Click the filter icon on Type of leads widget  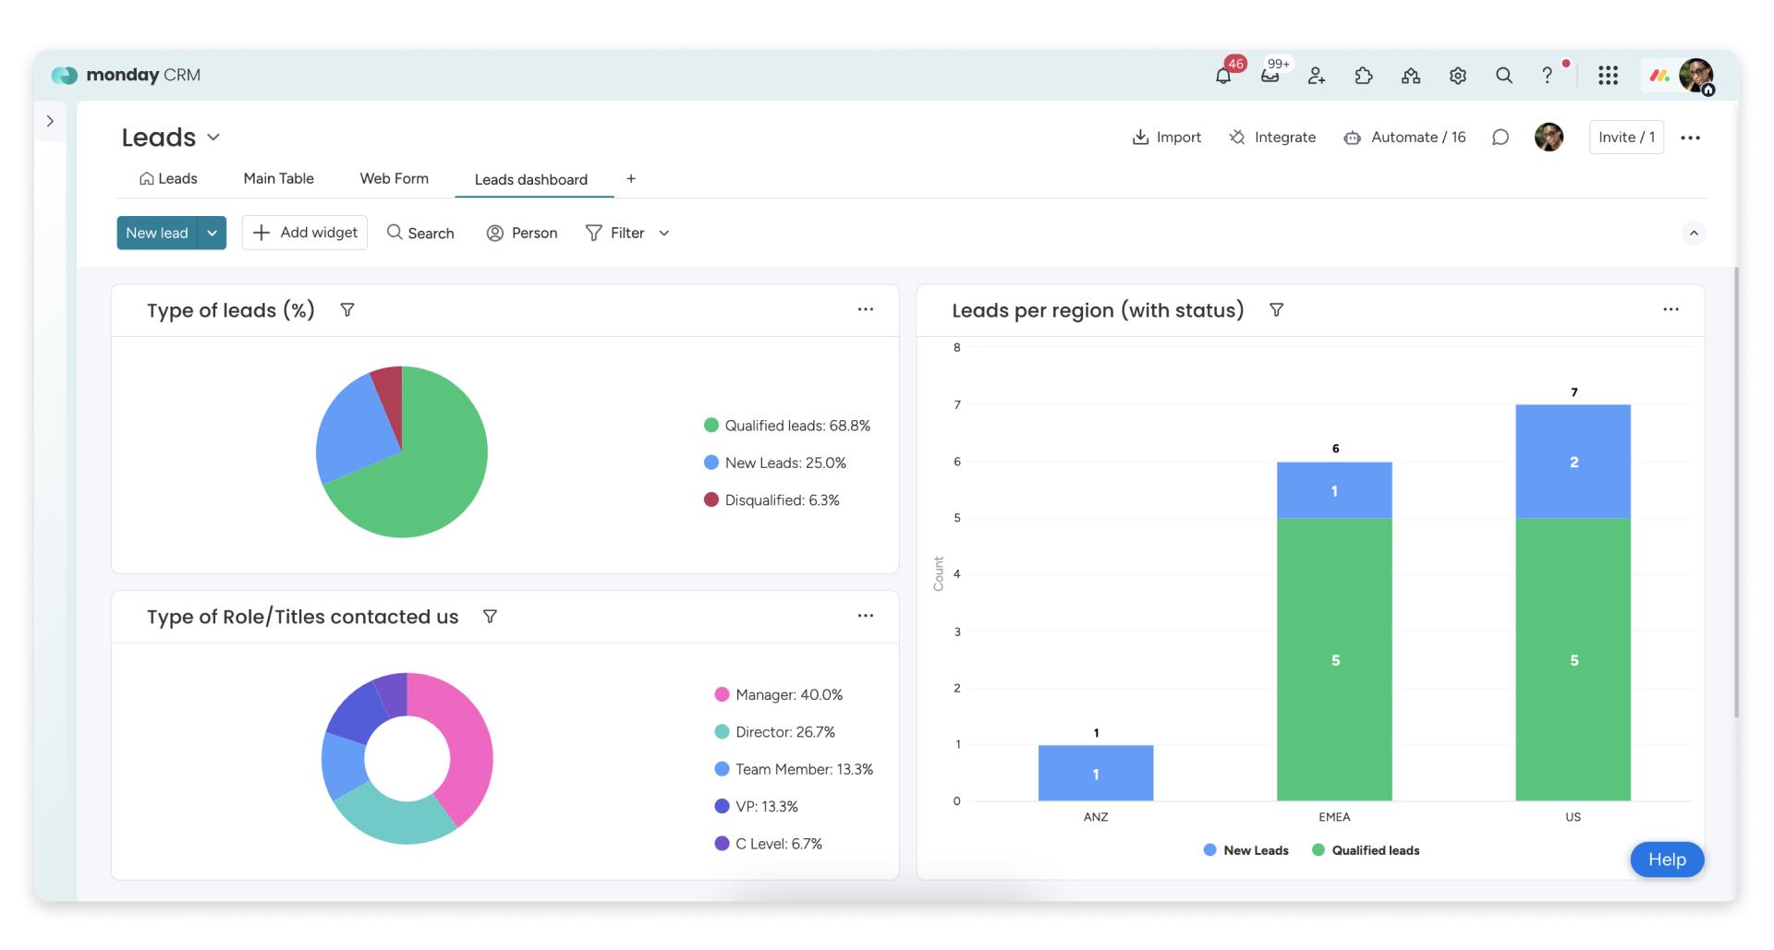click(347, 310)
